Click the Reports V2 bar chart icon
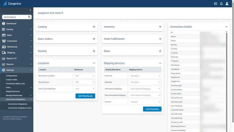Viewport: 234px width, 132px height. click(4, 58)
